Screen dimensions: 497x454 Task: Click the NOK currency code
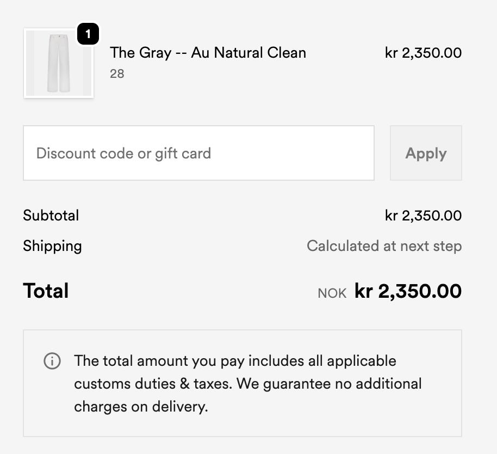[332, 293]
